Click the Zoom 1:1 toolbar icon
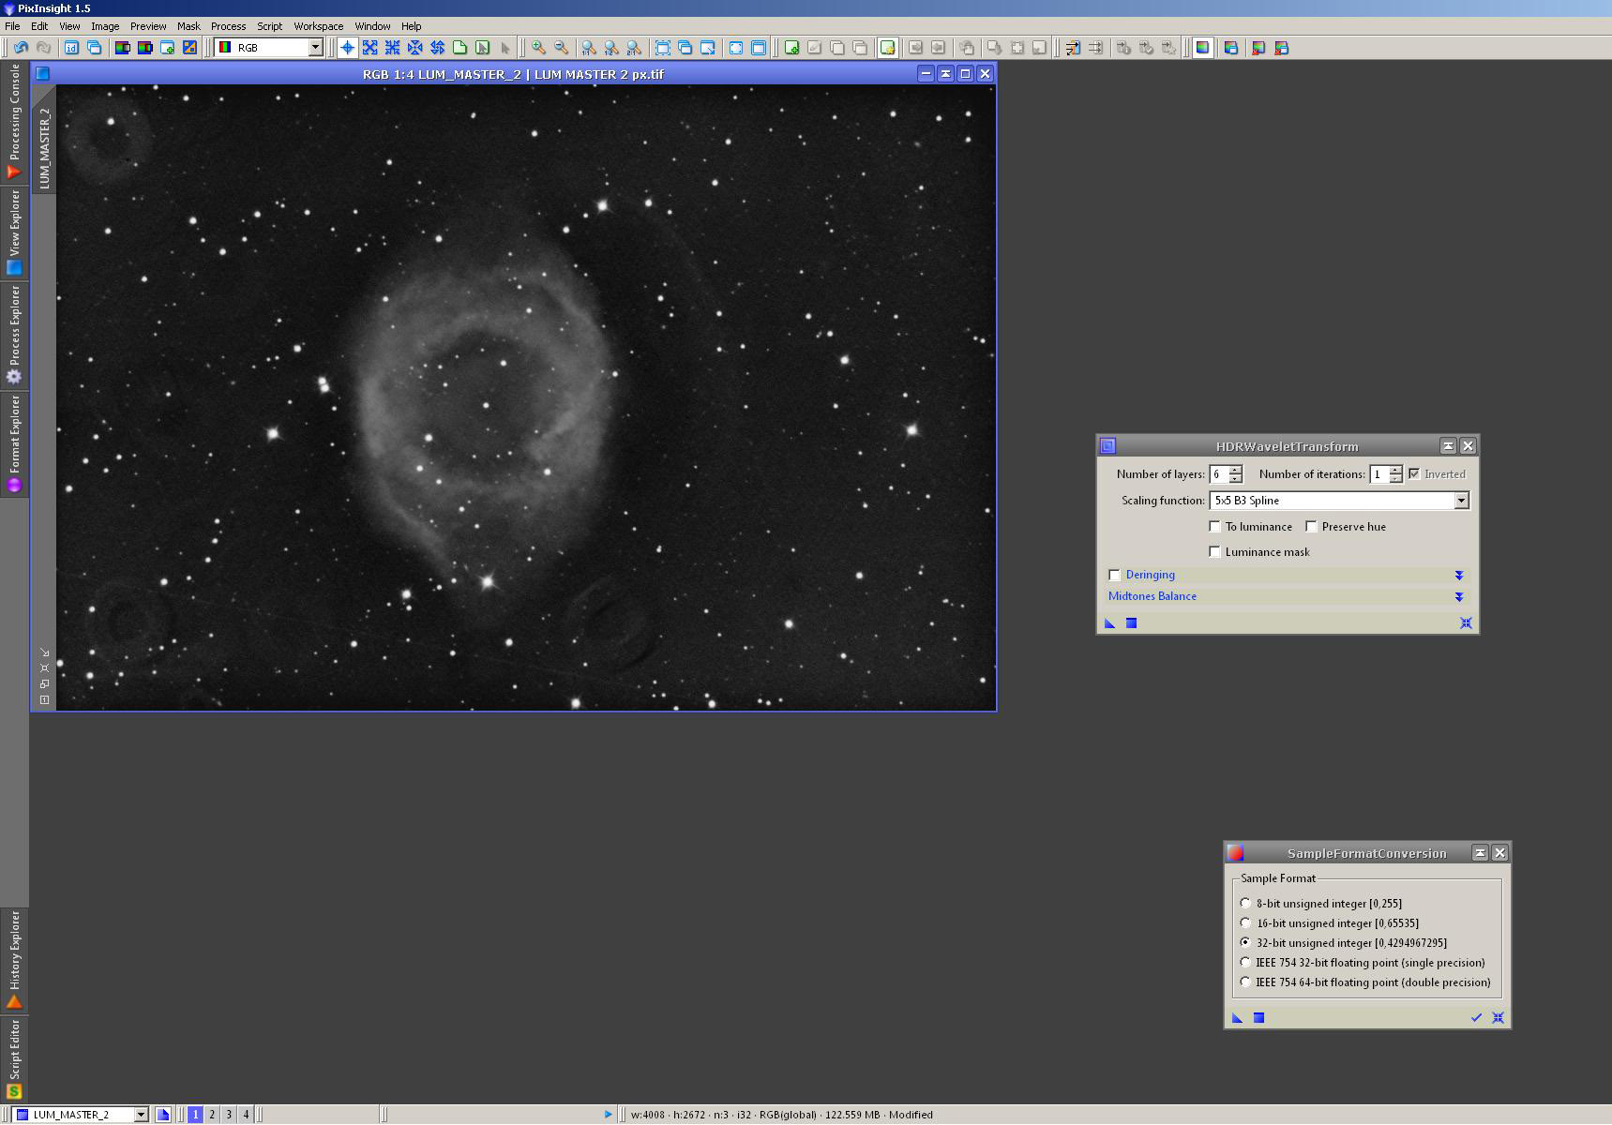Image resolution: width=1612 pixels, height=1125 pixels. pos(588,48)
